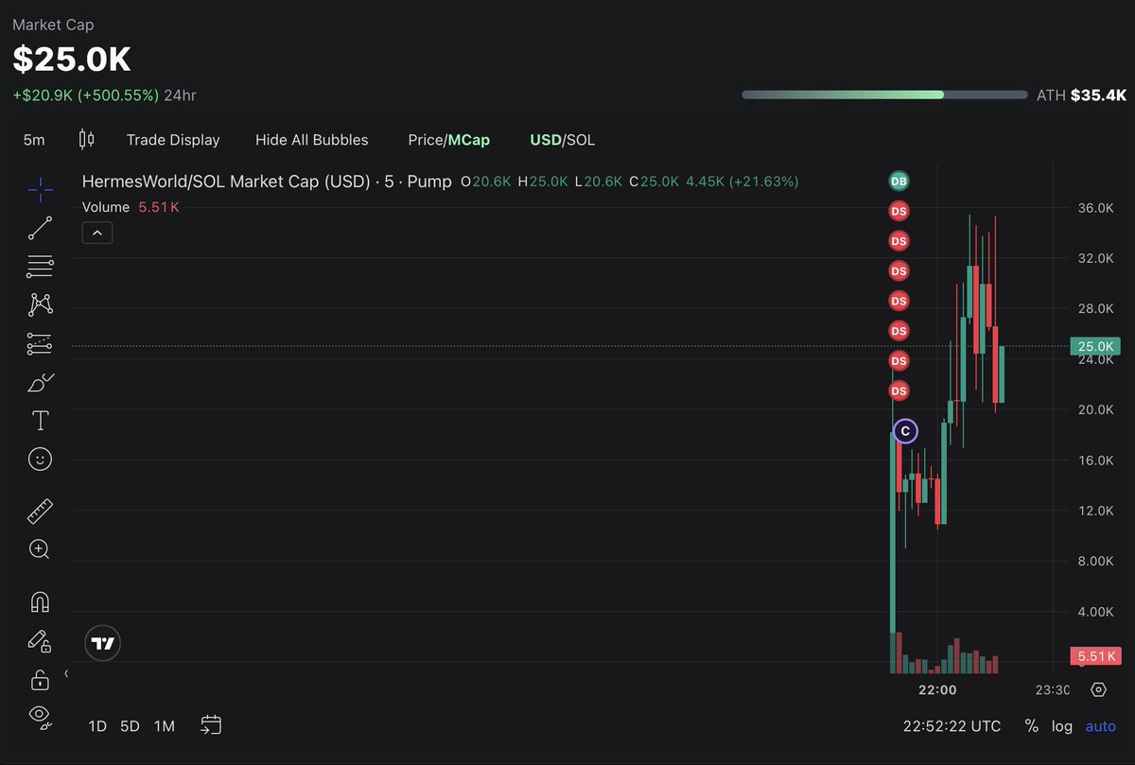Select the 5D time range
The height and width of the screenshot is (765, 1135).
130,726
